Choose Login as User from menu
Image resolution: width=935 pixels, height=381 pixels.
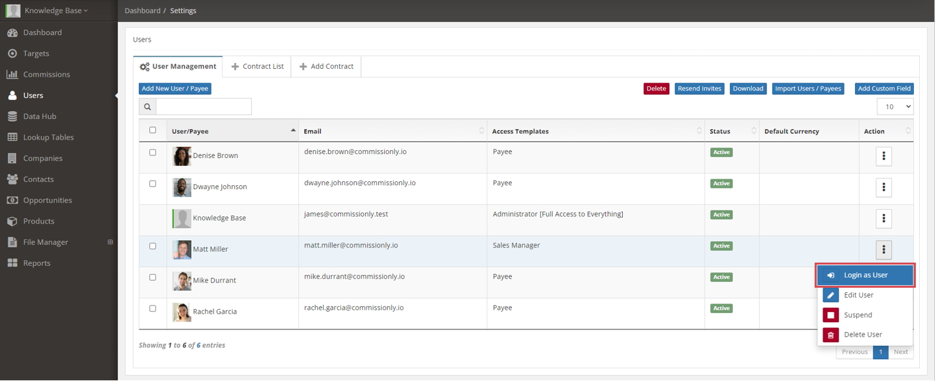pyautogui.click(x=865, y=275)
